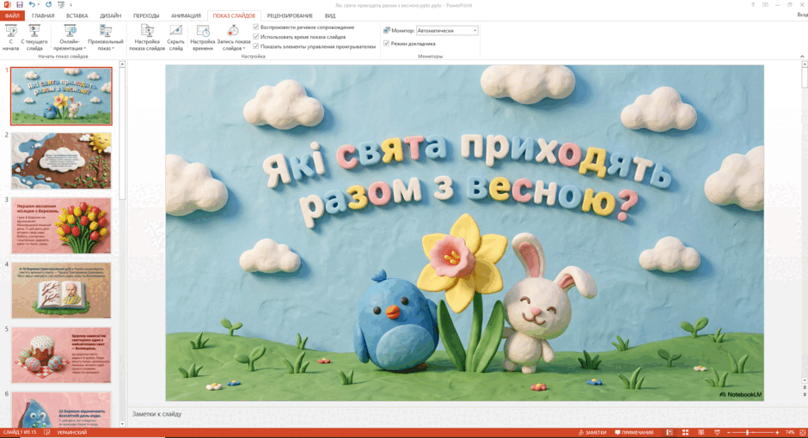Select slide 5 thumbnail with Easter cake
This screenshot has width=808, height=438.
[x=61, y=356]
